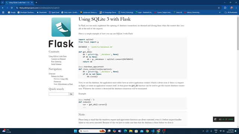The width and height of the screenshot is (239, 134).
Task: Expand the hidden bookmarks chevron
Action: [220, 12]
